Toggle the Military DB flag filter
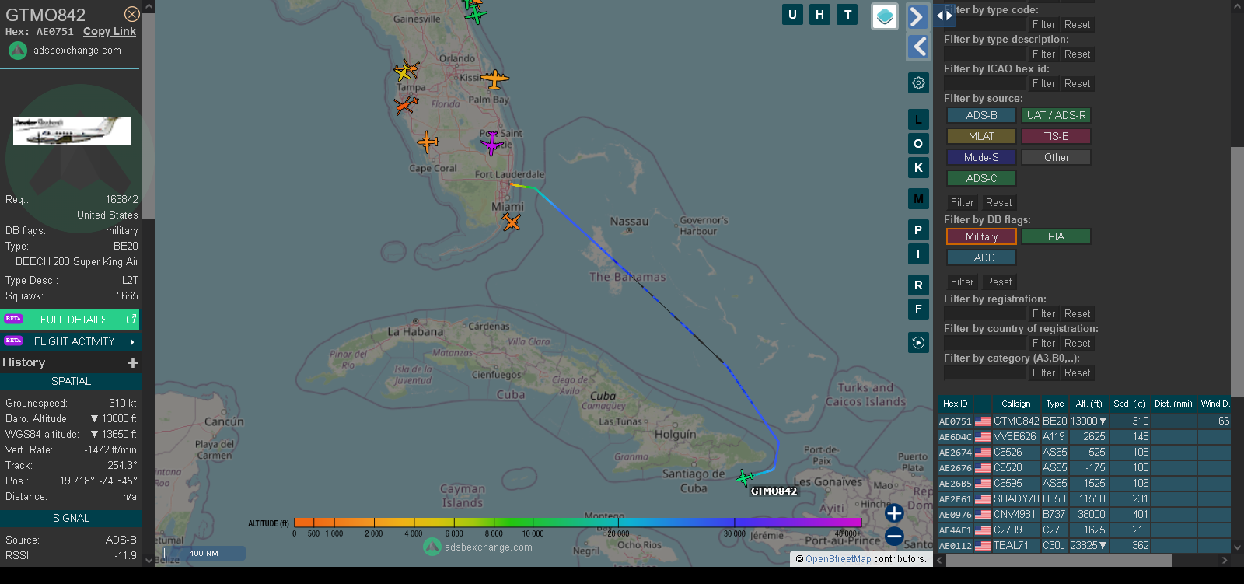1244x584 pixels. tap(981, 236)
